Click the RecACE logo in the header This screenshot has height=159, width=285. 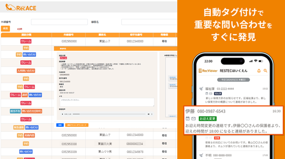pos(21,8)
